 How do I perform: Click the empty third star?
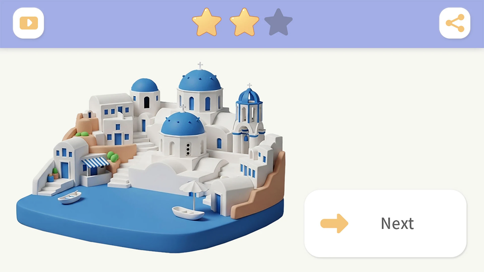click(279, 22)
